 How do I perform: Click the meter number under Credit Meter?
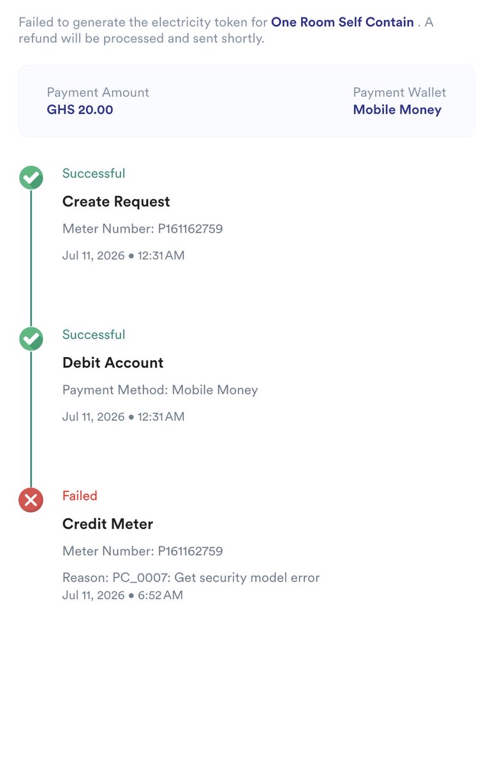click(x=143, y=551)
